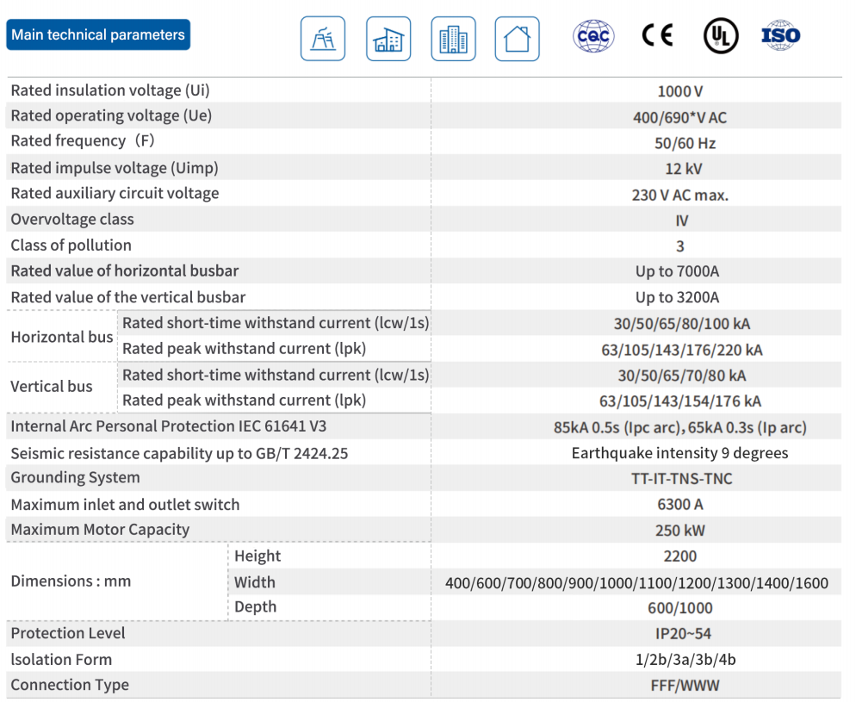Select the 'Protection Level' label
The image size is (856, 702).
(68, 633)
